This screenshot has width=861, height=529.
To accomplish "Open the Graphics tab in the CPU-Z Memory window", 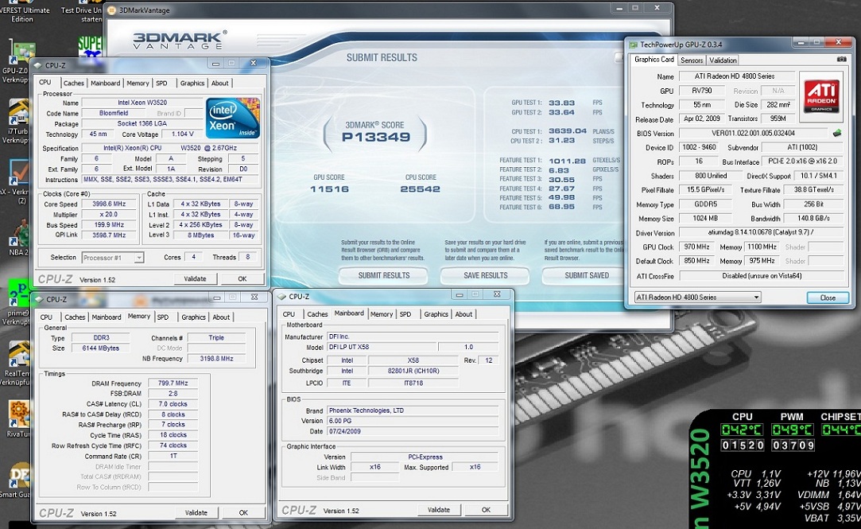I will pos(193,317).
